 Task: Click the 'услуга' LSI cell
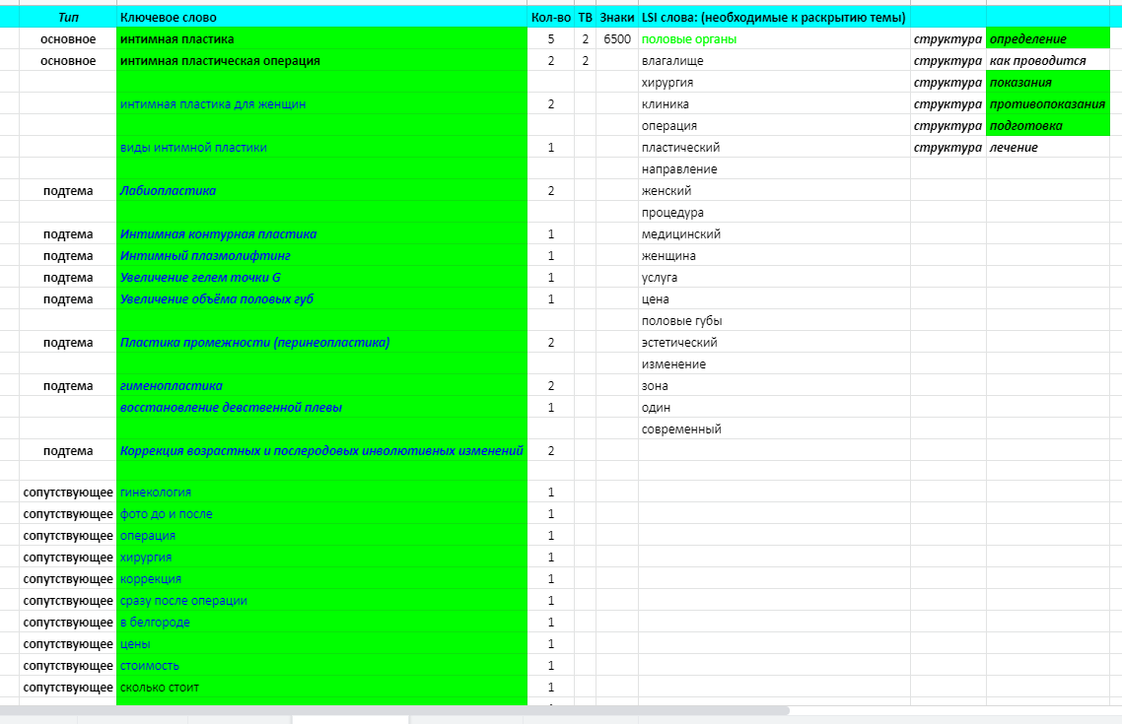(774, 278)
